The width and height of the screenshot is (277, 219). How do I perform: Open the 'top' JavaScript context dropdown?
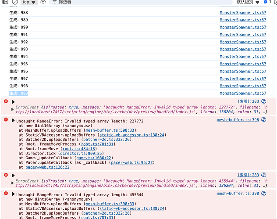point(29,2)
